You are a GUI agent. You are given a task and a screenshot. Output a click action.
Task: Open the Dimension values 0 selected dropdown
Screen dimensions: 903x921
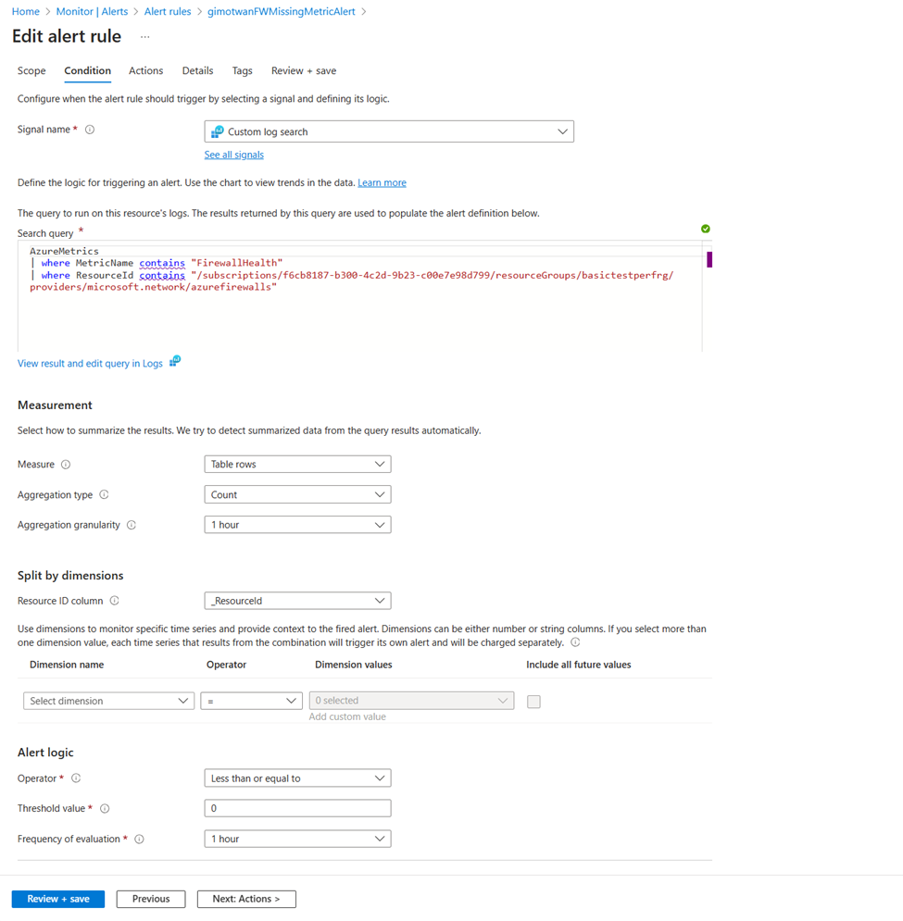411,700
